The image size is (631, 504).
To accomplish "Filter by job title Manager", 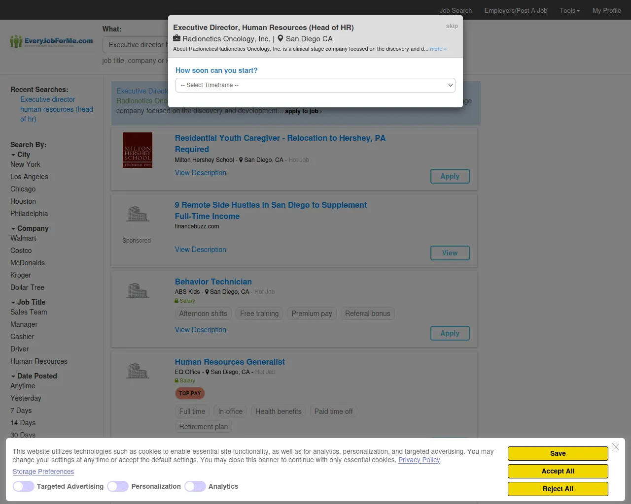I will click(24, 324).
